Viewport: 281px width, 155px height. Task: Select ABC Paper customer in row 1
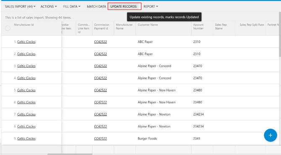tap(145, 42)
